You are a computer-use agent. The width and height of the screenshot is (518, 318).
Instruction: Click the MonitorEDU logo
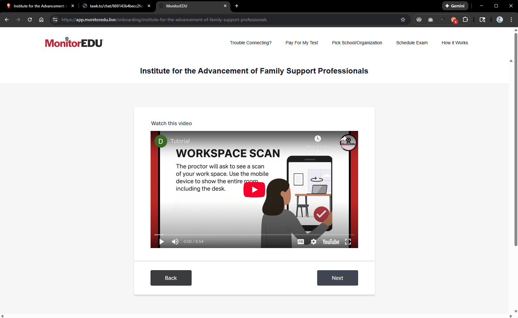74,42
